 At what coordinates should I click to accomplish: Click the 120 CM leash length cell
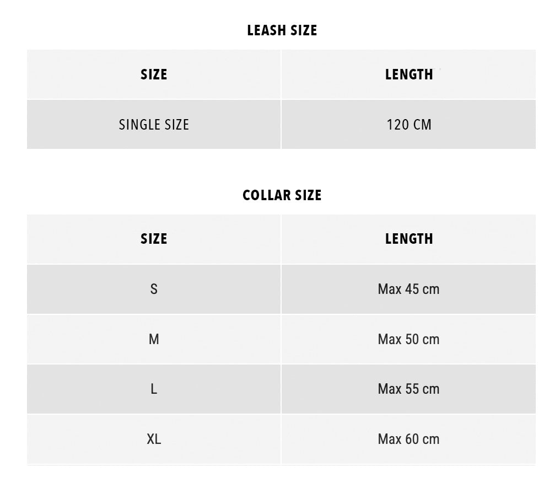coord(409,125)
